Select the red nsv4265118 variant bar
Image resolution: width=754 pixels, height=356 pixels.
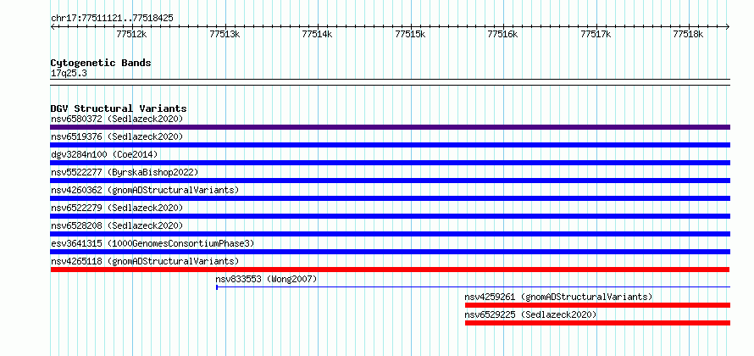click(390, 270)
